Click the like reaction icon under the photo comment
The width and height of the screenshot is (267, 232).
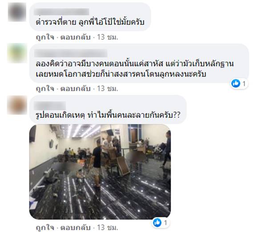pos(157,223)
